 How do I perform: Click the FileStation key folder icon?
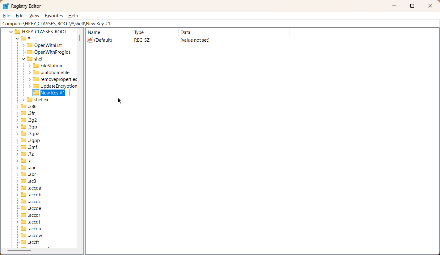[x=36, y=65]
